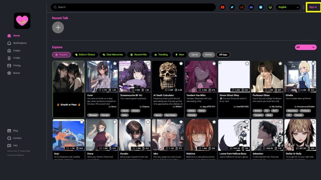
Task: Select the Editors' Choice tab
Action: (85, 55)
